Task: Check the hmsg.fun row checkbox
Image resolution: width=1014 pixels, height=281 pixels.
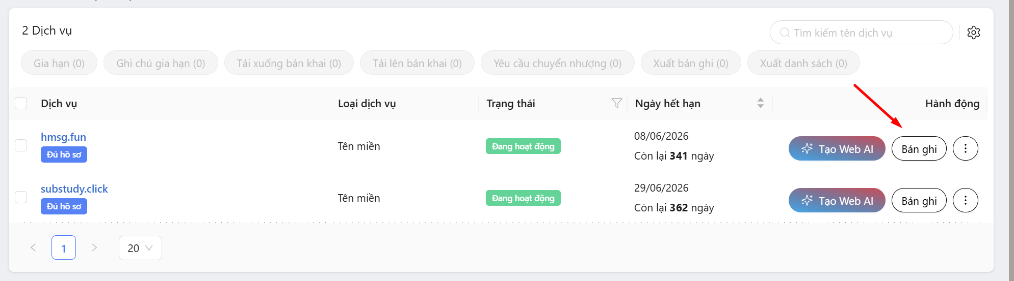Action: (21, 145)
